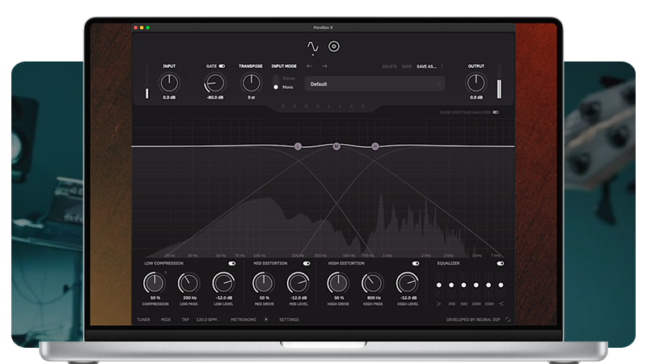The width and height of the screenshot is (647, 364).
Task: Click the BPM stepper arrows
Action: click(x=219, y=320)
